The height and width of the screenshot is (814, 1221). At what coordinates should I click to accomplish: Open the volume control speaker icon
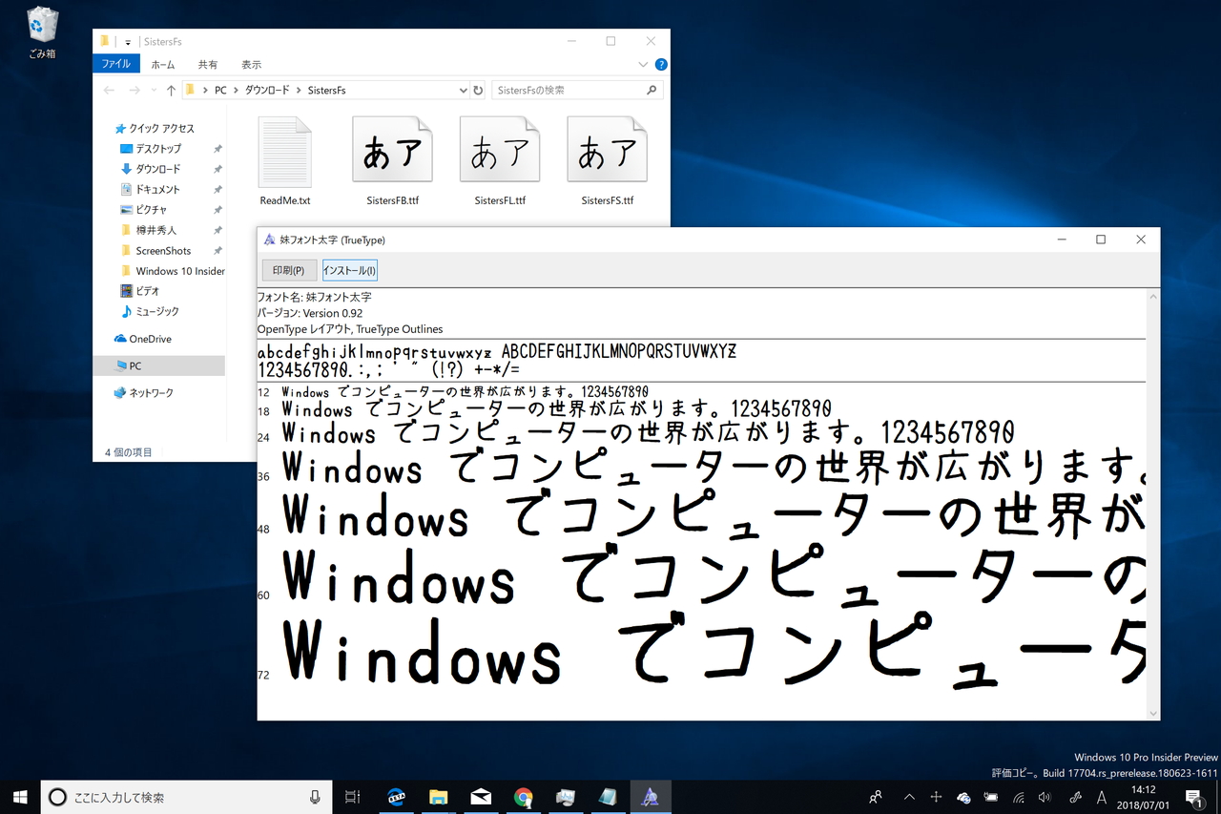click(1045, 797)
